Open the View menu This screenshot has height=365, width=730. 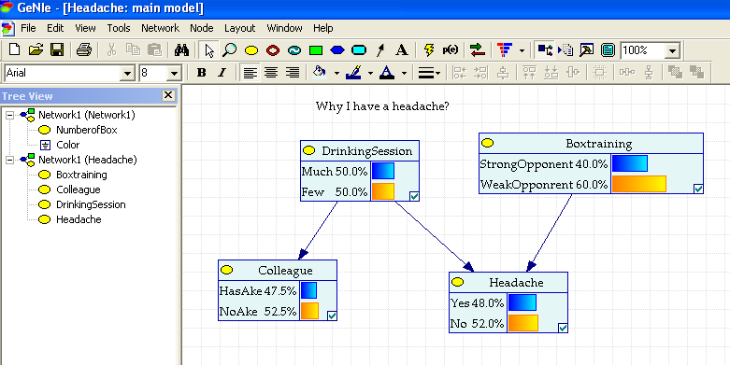point(85,28)
